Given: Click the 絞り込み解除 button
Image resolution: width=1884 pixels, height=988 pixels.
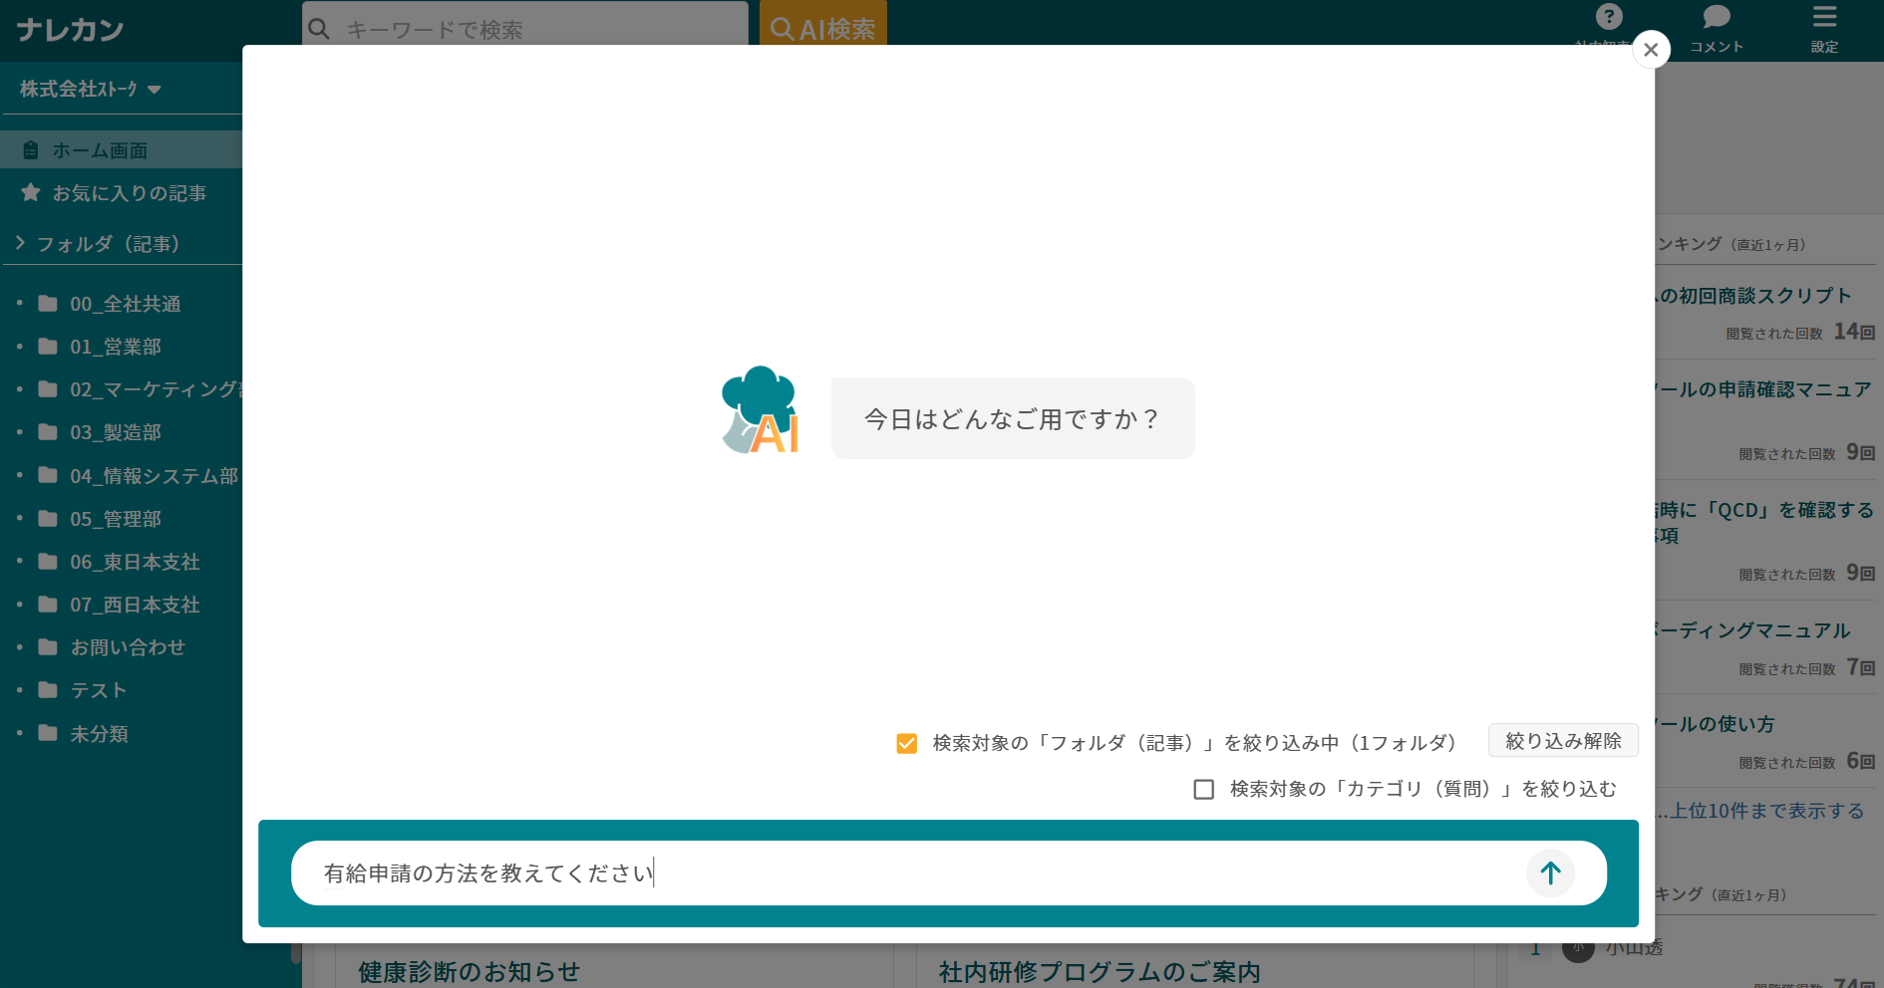Looking at the screenshot, I should tap(1562, 740).
